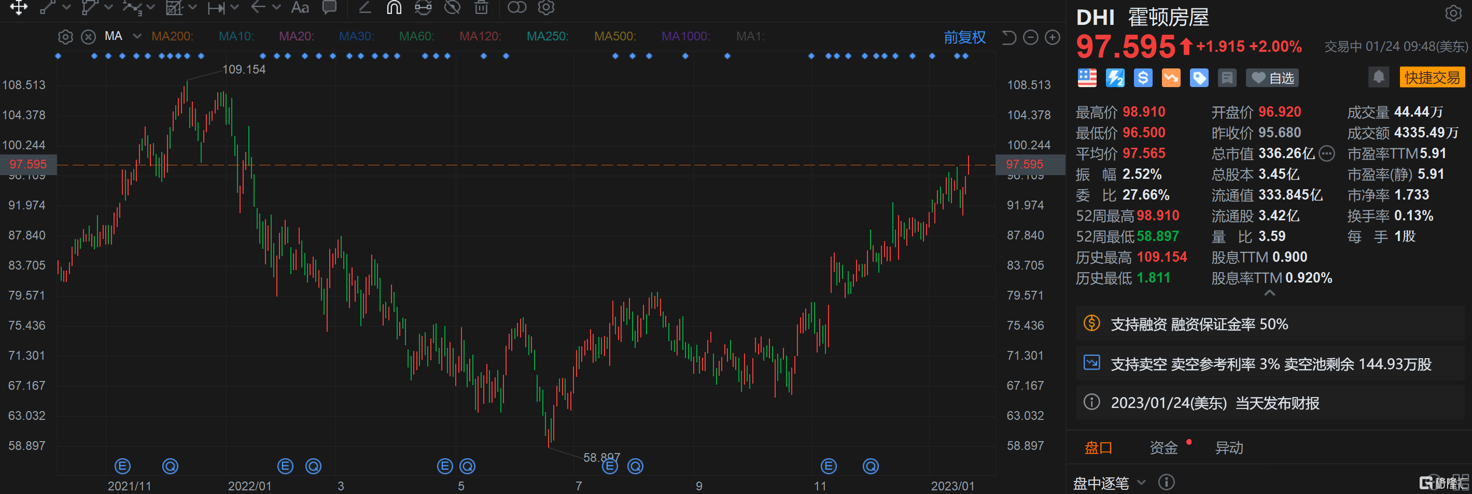This screenshot has height=494, width=1472.
Task: Toggle hide drawings eye icon
Action: coord(452,7)
